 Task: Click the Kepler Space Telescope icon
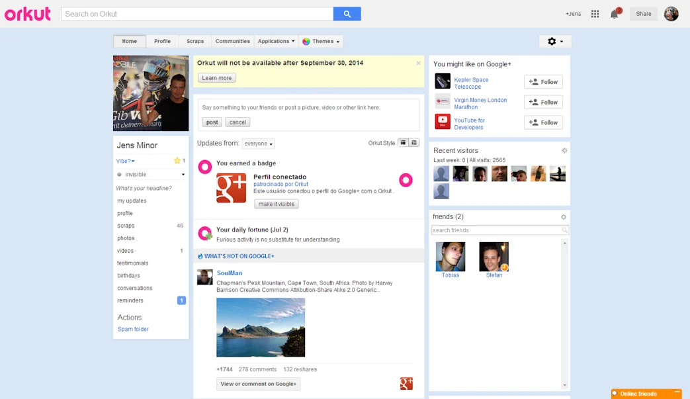click(x=443, y=81)
